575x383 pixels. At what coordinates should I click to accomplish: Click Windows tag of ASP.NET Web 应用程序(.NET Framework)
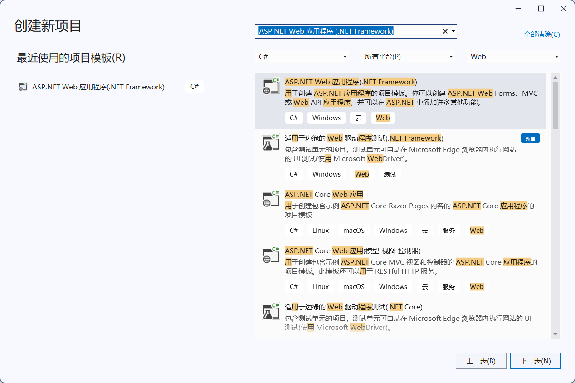pos(326,118)
